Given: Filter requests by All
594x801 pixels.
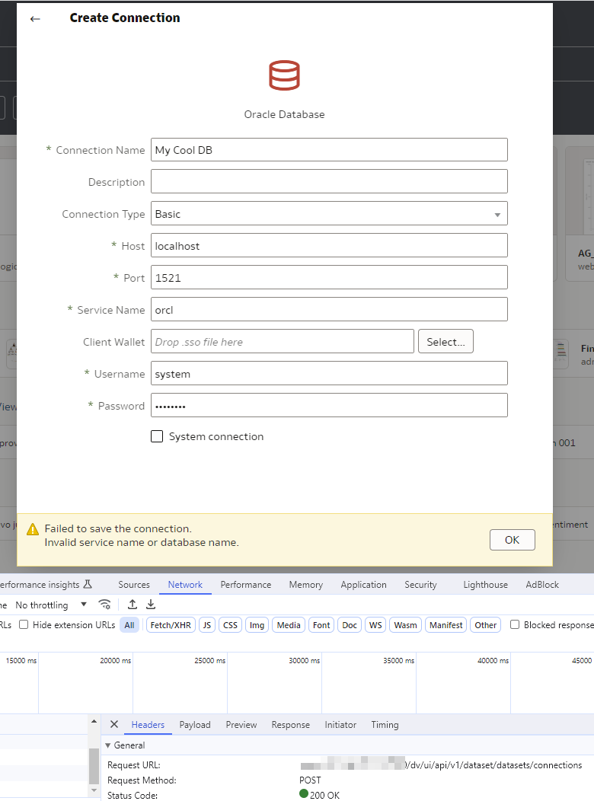Looking at the screenshot, I should point(129,625).
